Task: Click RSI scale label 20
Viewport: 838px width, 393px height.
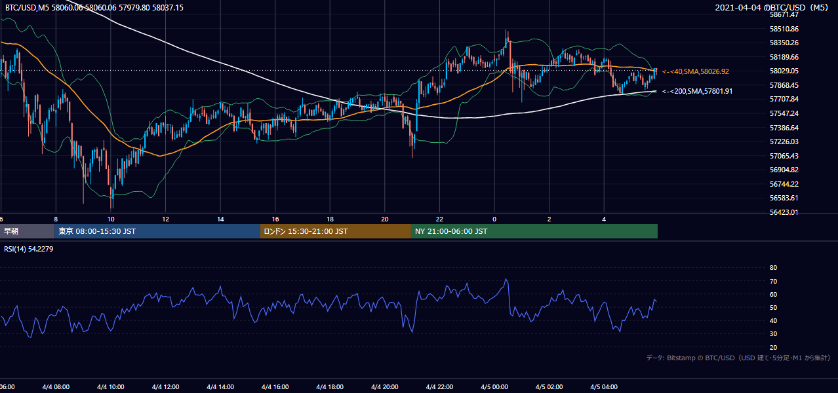Action: (773, 347)
